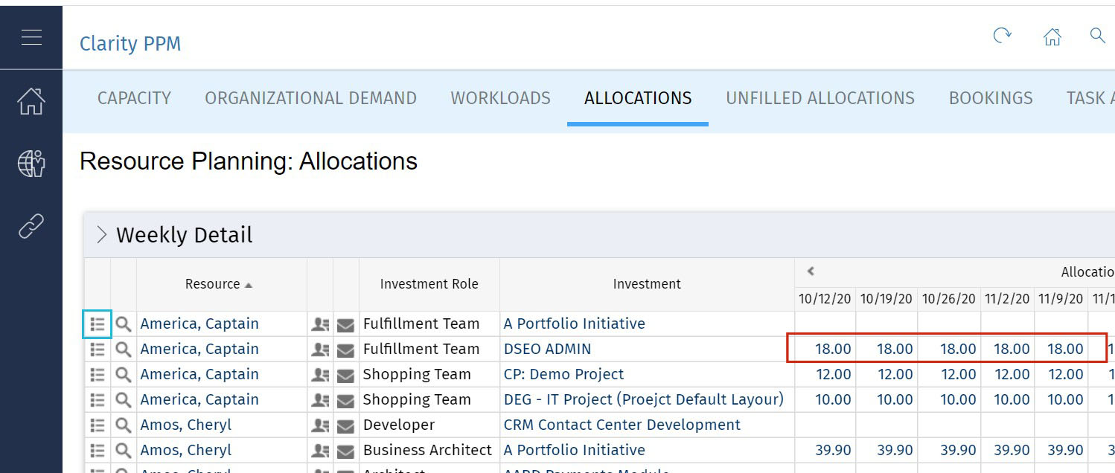Refresh the page using the top toolbar icon
Viewport: 1115px width, 473px height.
[1003, 36]
